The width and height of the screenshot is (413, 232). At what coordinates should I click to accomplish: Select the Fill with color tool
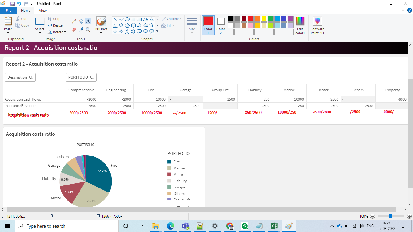coord(80,21)
